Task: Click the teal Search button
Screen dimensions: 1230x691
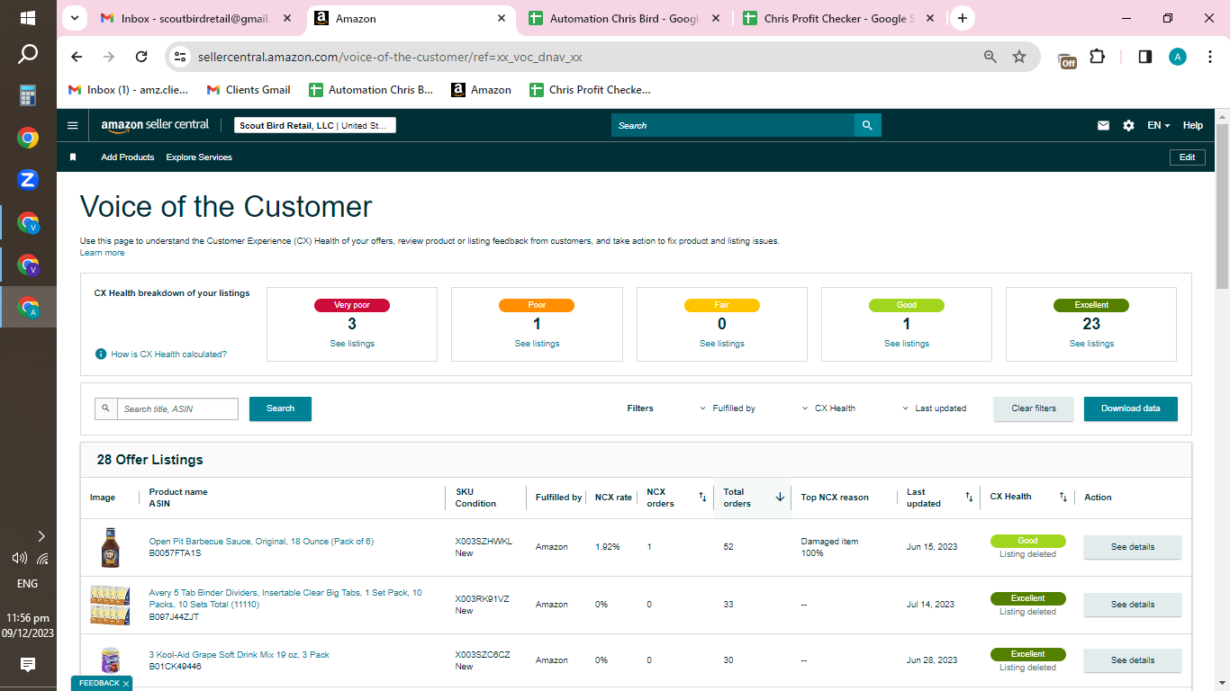Action: pos(280,408)
